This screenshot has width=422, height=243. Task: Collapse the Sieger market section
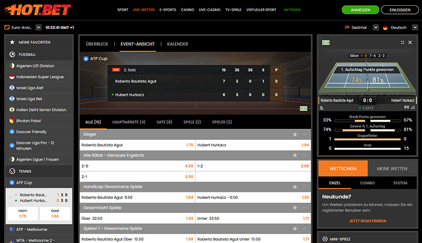(x=305, y=134)
